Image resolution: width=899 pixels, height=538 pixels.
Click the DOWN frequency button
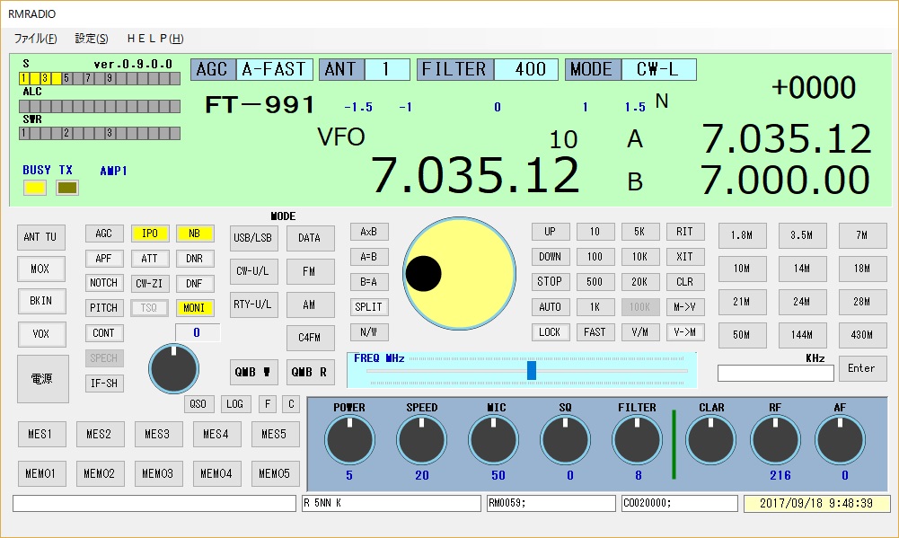pyautogui.click(x=550, y=257)
